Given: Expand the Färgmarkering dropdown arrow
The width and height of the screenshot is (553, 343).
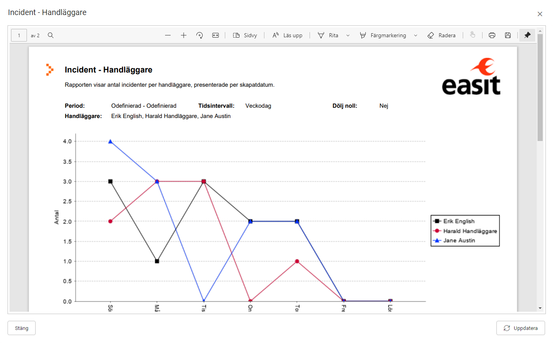Looking at the screenshot, I should point(416,35).
